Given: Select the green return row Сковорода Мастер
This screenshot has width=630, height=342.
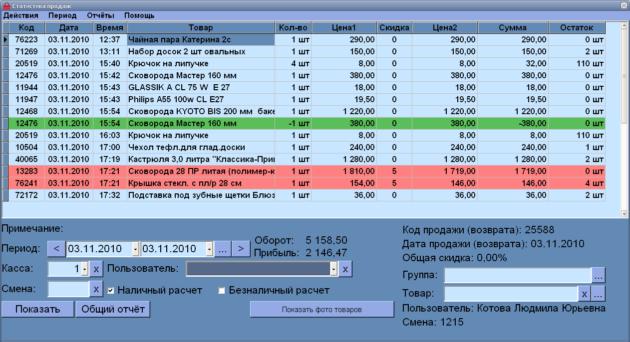Looking at the screenshot, I should [x=200, y=123].
